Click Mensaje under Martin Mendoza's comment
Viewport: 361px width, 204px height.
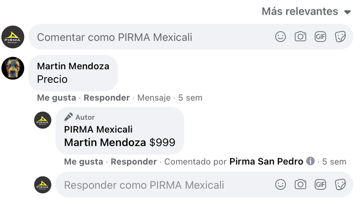click(154, 98)
